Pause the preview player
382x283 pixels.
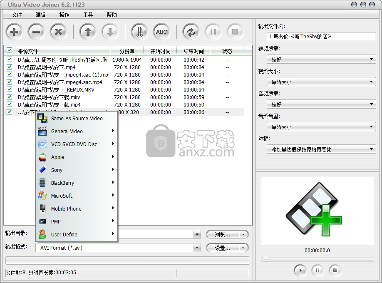(x=318, y=271)
